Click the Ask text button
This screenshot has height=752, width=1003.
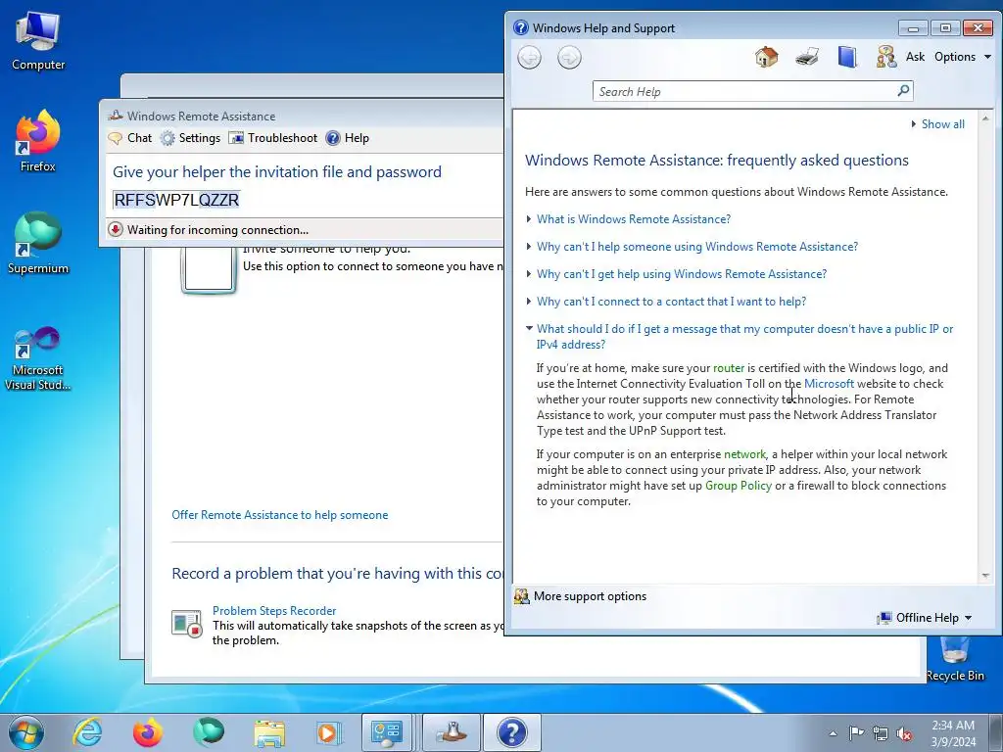915,57
